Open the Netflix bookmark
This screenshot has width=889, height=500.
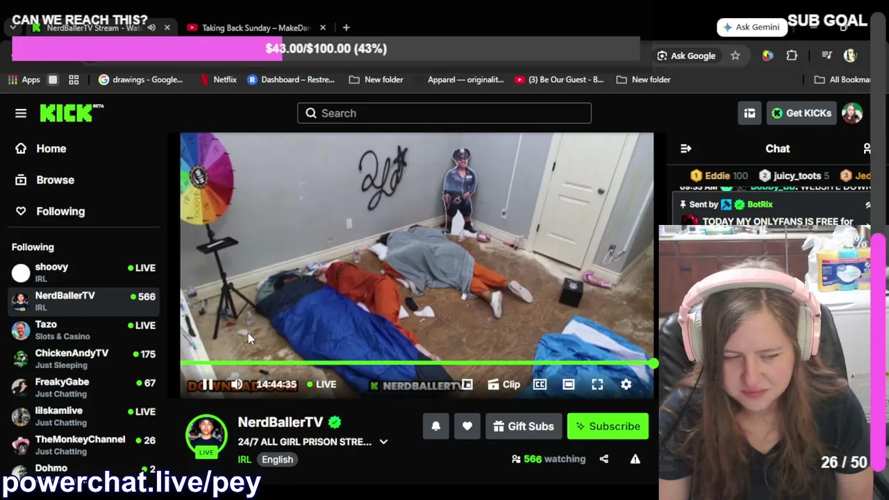click(x=218, y=80)
